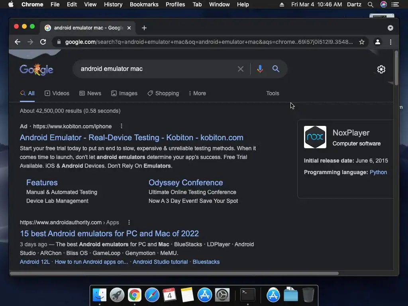The image size is (408, 306).
Task: Open the File menu
Action: tap(55, 4)
